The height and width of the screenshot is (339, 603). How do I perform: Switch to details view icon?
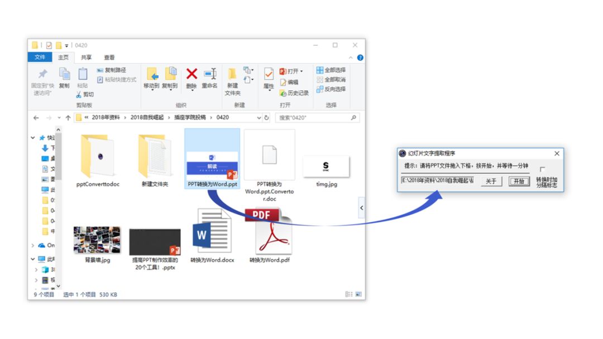tap(349, 294)
